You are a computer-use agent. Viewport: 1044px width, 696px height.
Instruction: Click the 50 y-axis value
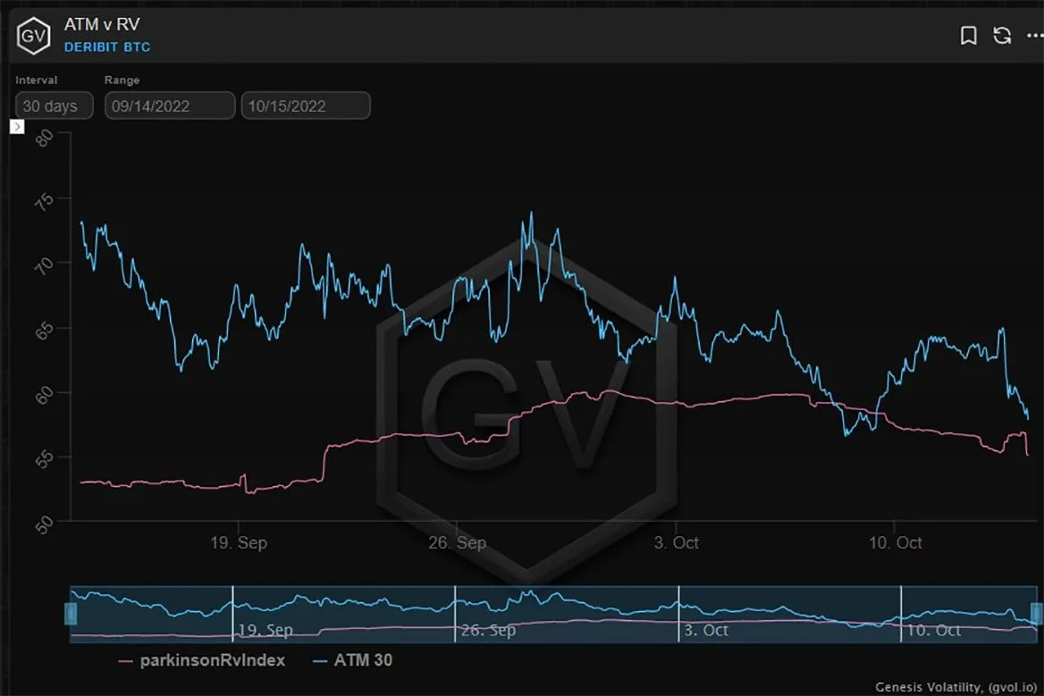(x=44, y=525)
